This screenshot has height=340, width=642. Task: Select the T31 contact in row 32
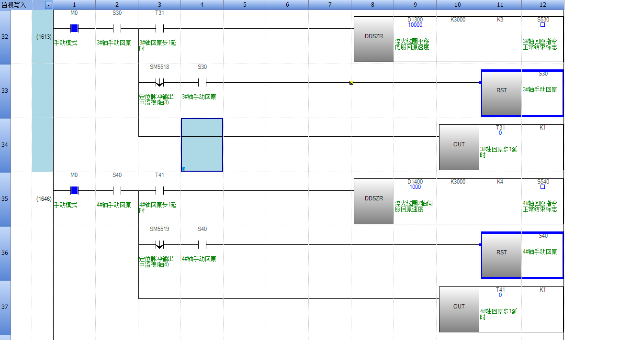tap(159, 28)
